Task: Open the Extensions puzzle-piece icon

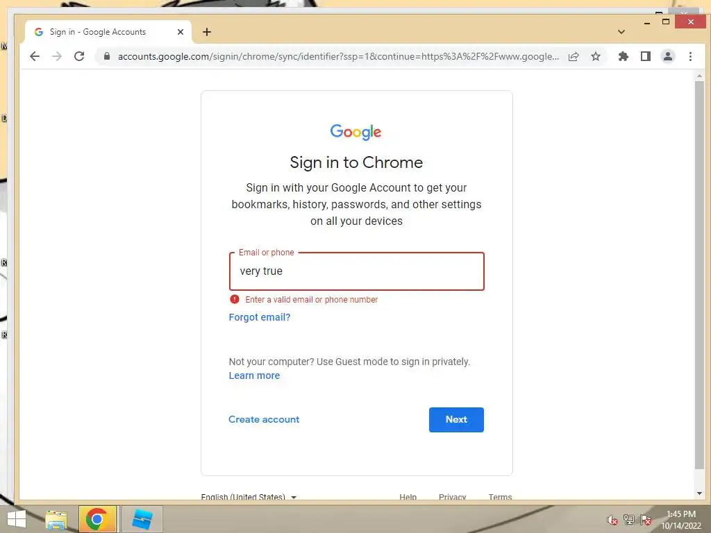Action: [x=623, y=56]
